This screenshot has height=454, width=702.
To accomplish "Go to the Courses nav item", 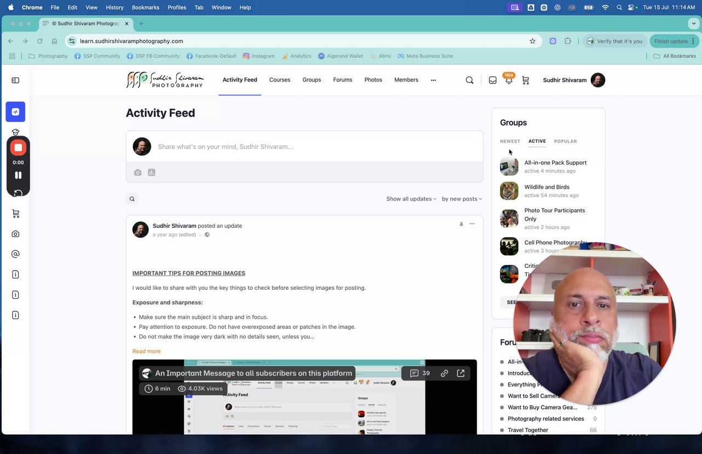I will click(280, 80).
